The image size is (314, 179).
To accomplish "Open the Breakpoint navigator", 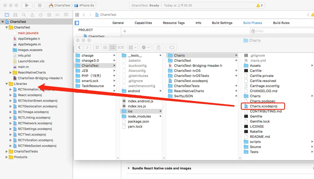I will click(x=58, y=15).
